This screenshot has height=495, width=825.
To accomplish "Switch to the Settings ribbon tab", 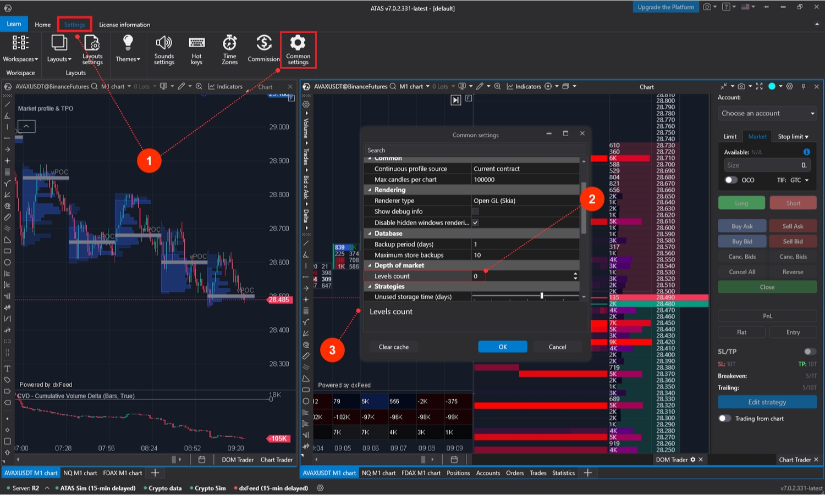I will point(74,25).
